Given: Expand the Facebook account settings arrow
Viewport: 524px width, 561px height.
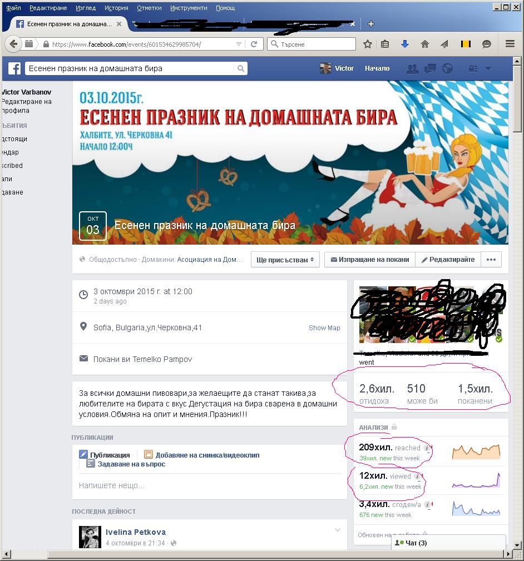Looking at the screenshot, I should point(488,68).
